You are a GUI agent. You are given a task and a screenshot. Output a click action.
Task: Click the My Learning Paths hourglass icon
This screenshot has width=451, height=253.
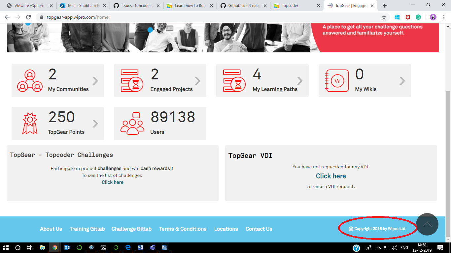234,81
